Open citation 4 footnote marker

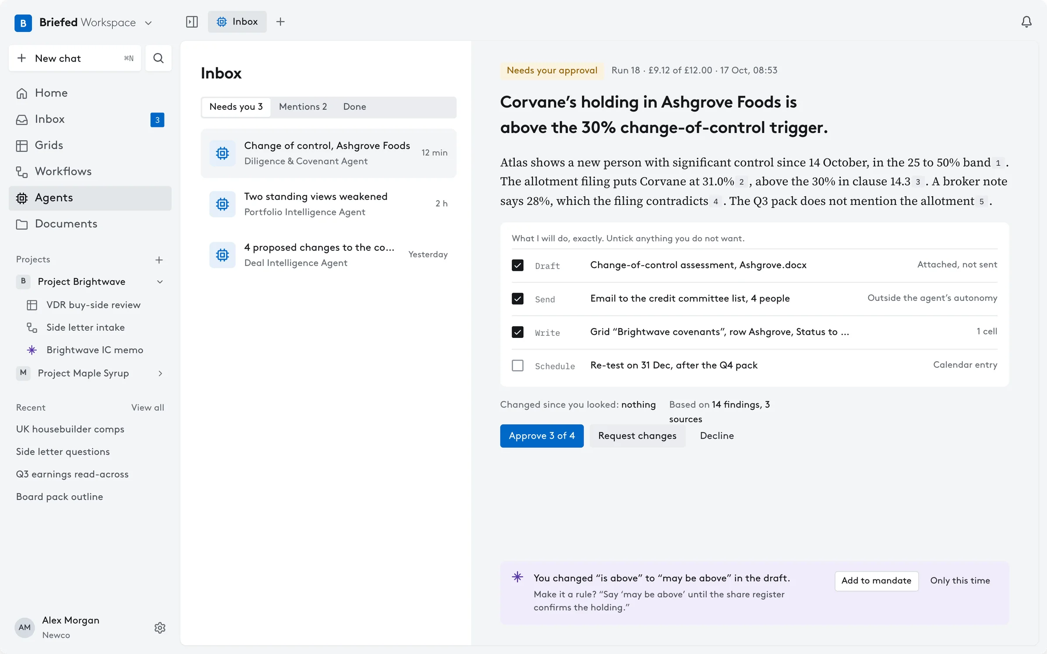715,201
